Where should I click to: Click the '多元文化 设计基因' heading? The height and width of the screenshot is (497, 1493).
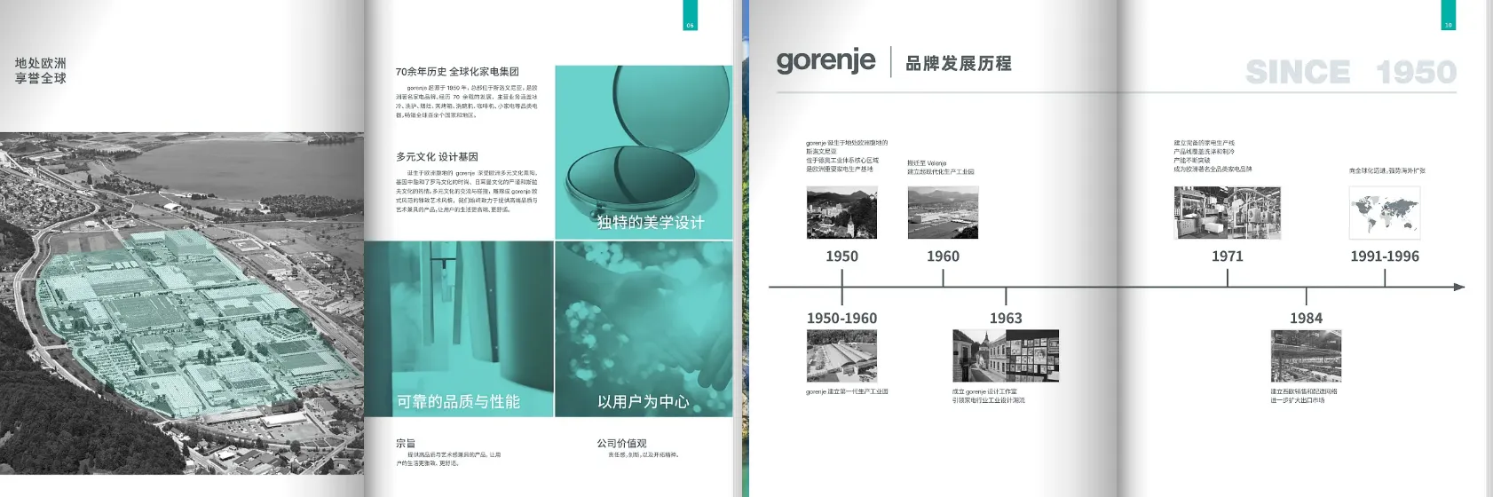coord(437,157)
